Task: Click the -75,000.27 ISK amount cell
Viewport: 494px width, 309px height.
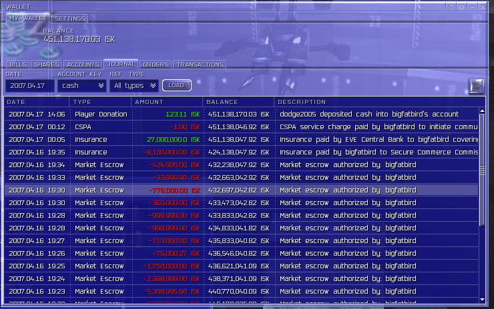Action: [x=176, y=253]
